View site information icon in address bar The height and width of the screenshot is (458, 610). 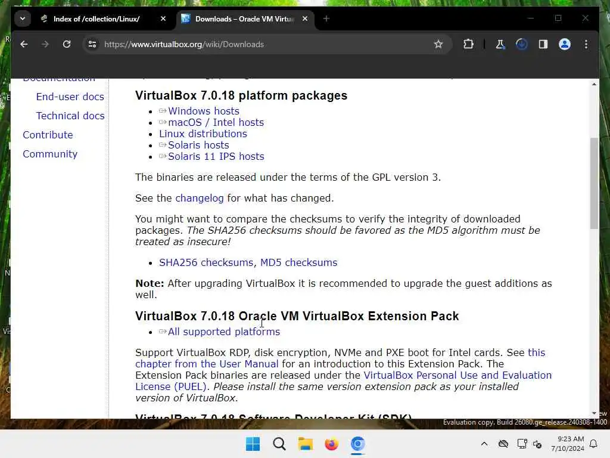92,44
